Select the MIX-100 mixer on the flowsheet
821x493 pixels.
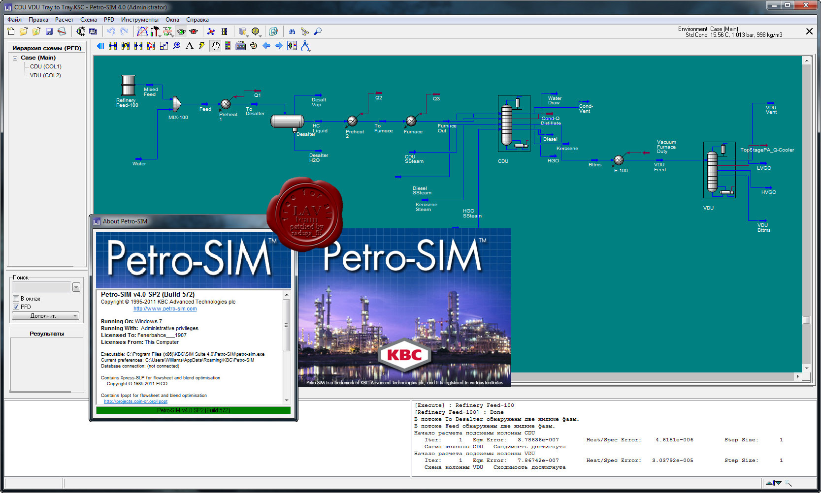177,104
